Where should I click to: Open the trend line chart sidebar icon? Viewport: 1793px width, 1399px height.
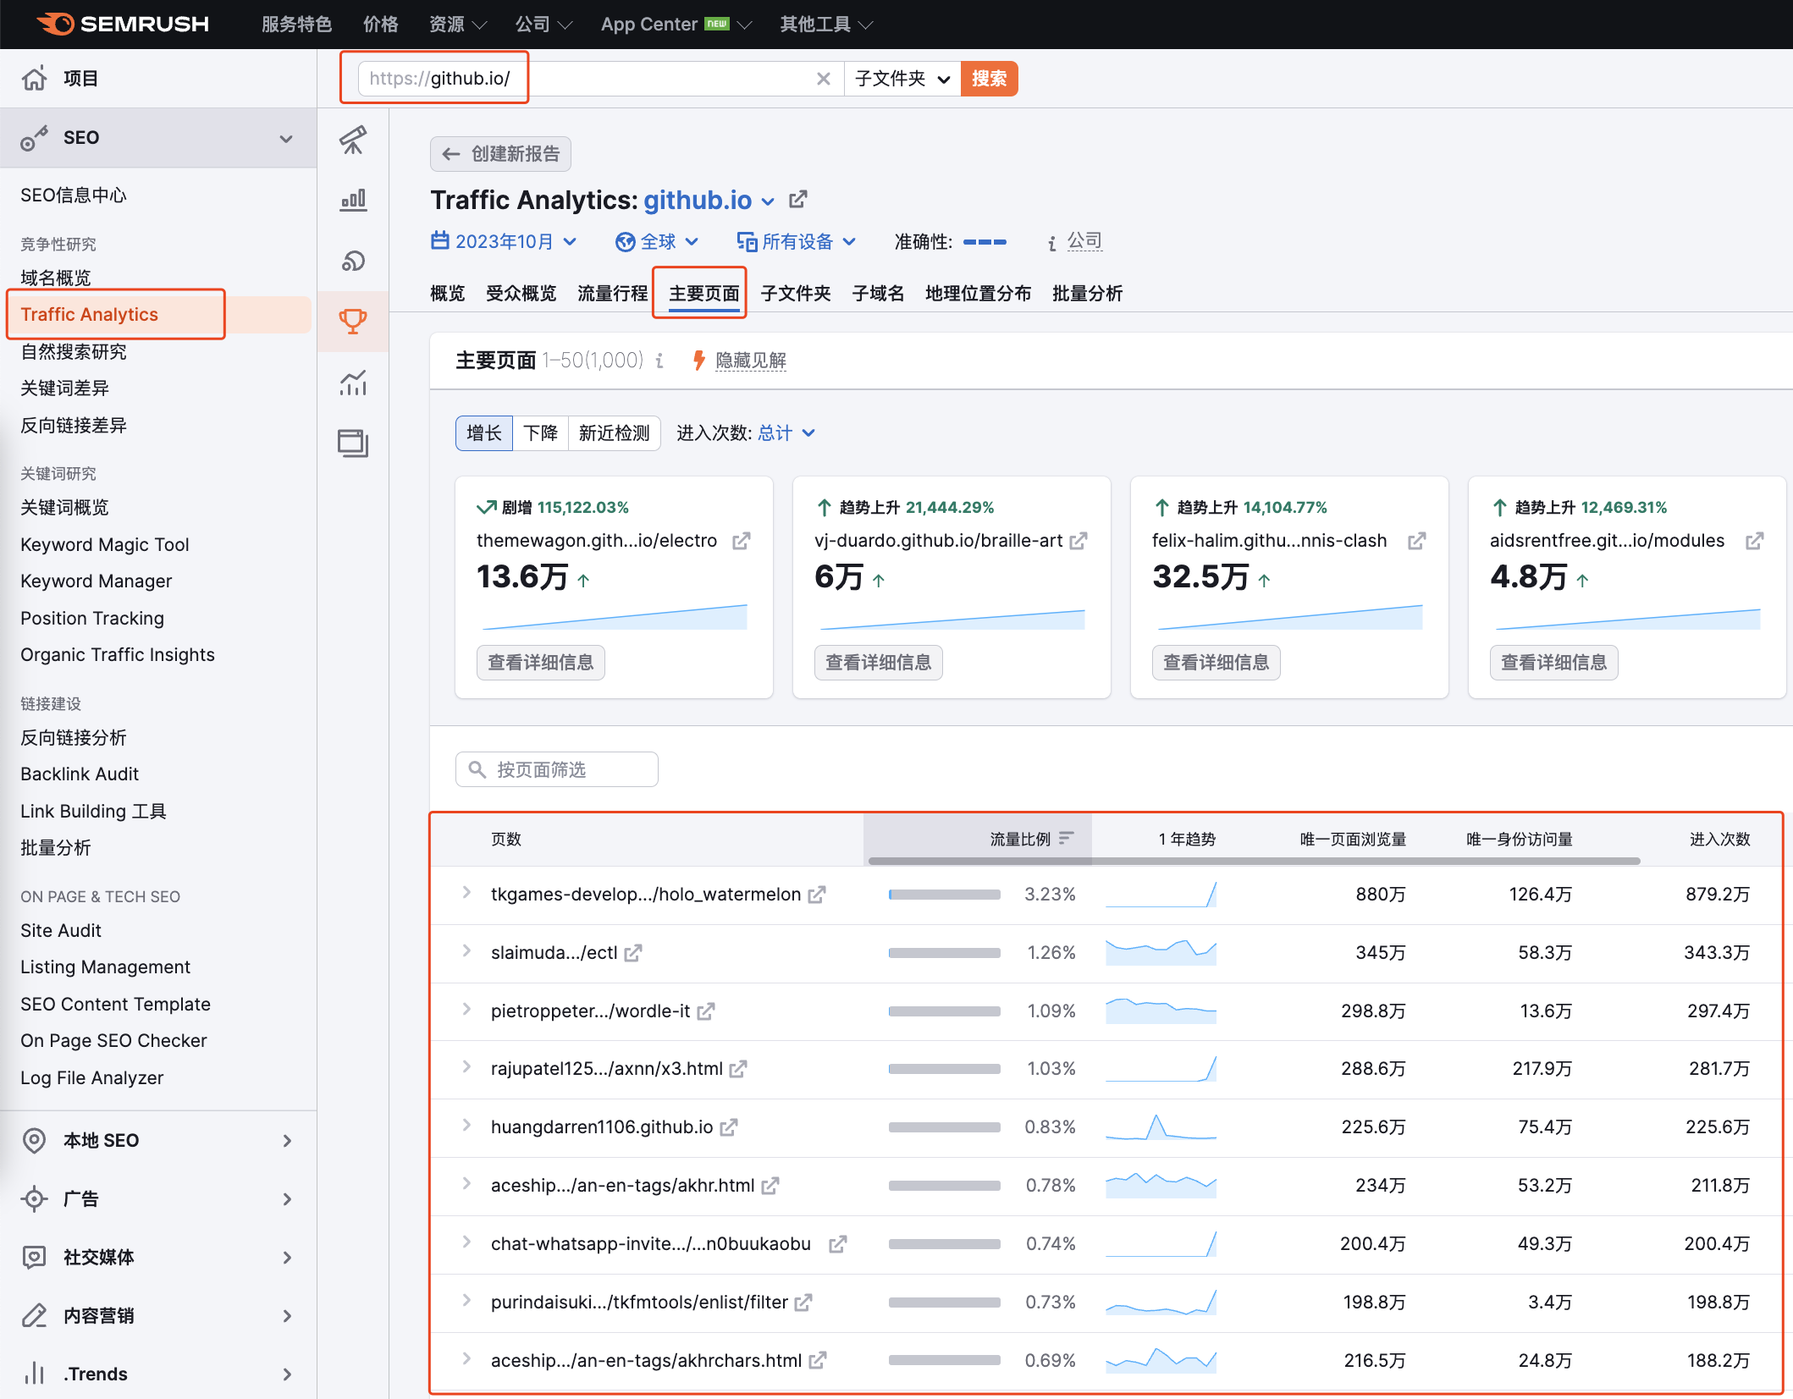point(353,383)
